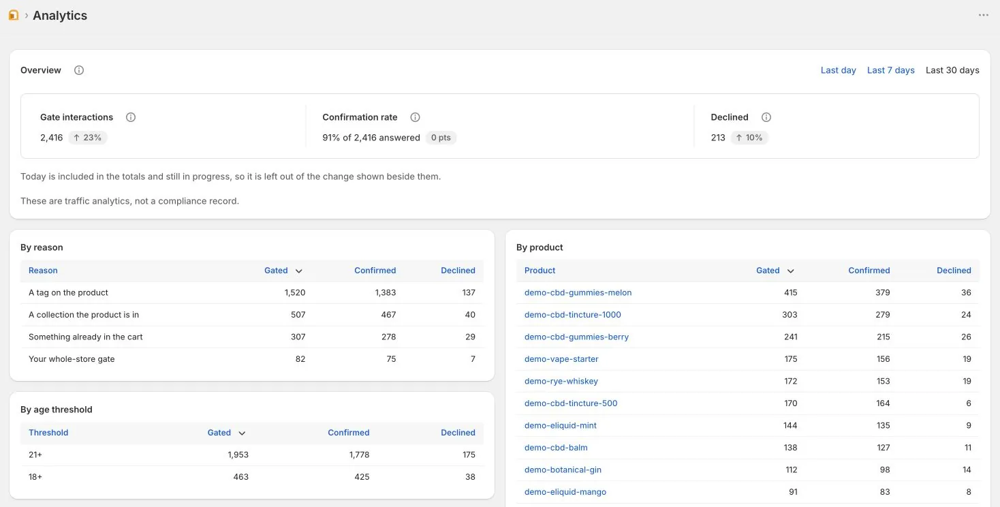This screenshot has height=507, width=1000.
Task: Select the Last 30 days range
Action: click(x=952, y=70)
